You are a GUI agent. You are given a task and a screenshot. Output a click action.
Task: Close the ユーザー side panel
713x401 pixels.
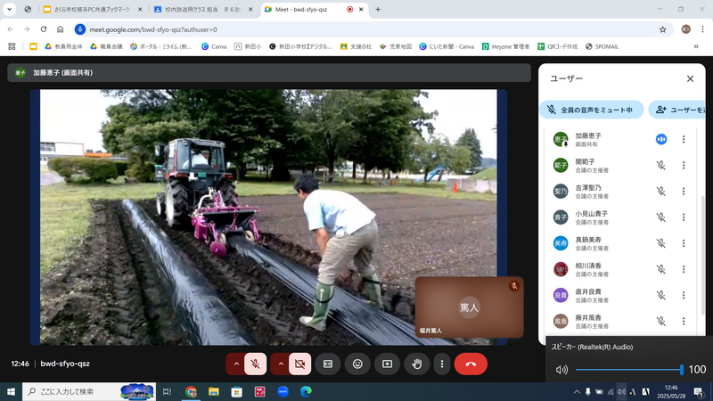pos(690,78)
